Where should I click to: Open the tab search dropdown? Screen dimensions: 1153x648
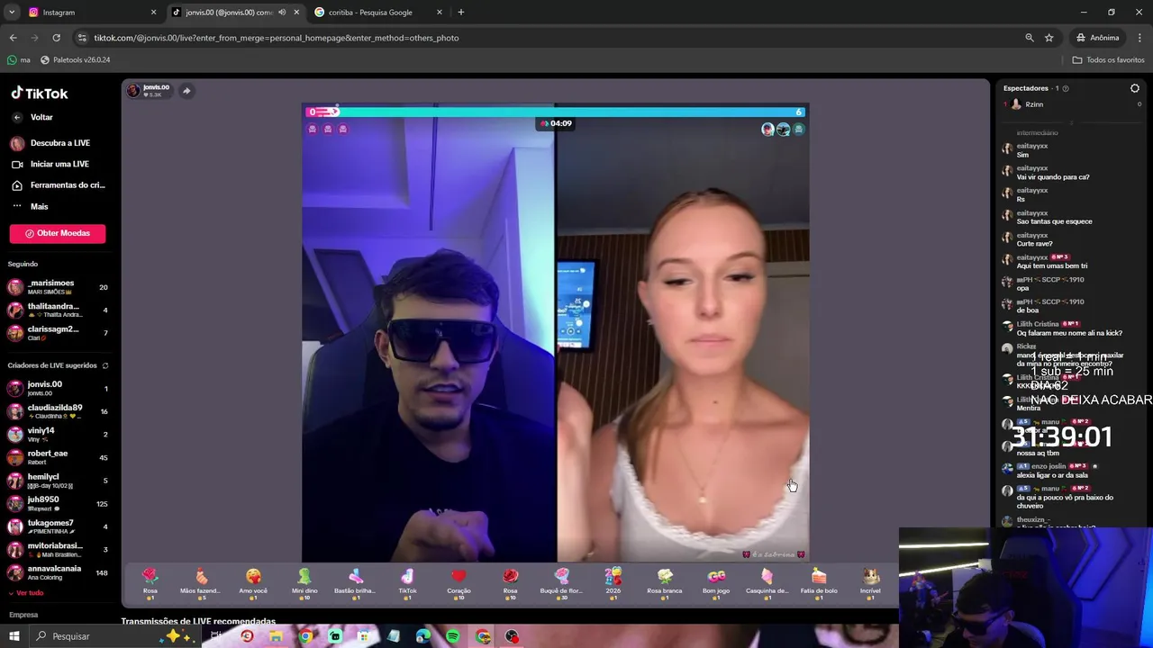12,13
